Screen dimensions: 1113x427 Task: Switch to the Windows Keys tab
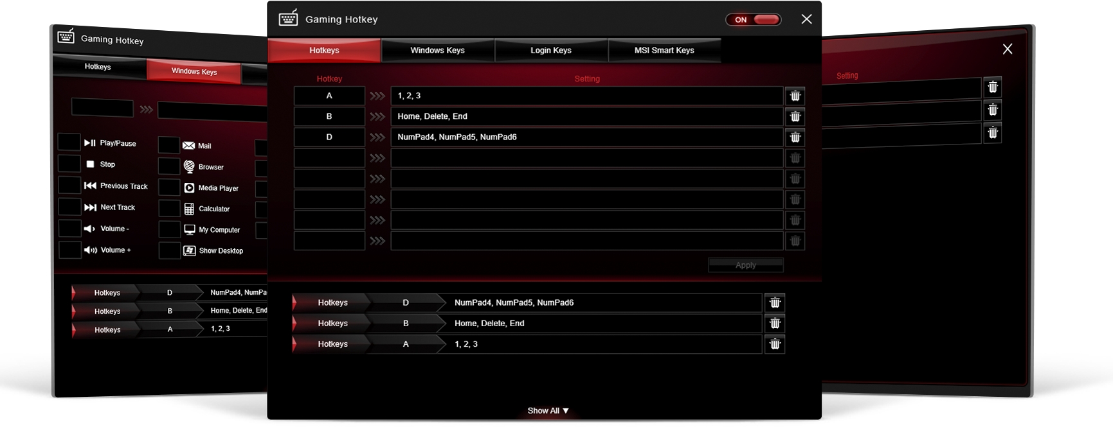[437, 50]
